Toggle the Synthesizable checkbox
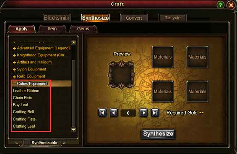The height and width of the screenshot is (154, 237). click(26, 142)
